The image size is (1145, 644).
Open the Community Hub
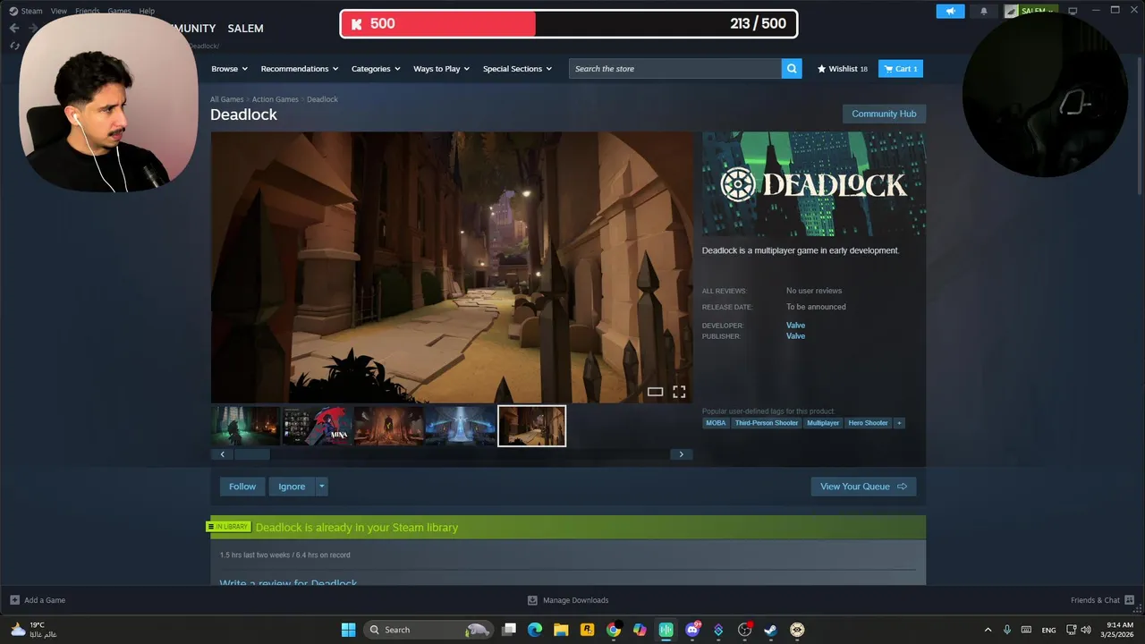click(x=884, y=114)
